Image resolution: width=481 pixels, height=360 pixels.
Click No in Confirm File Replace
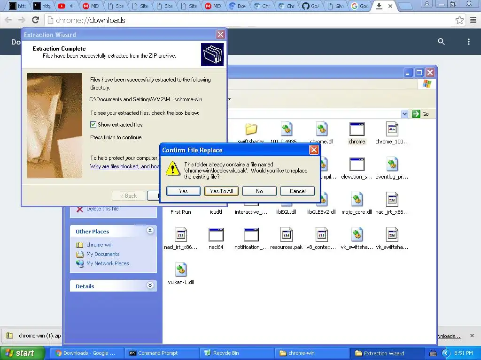click(x=259, y=191)
